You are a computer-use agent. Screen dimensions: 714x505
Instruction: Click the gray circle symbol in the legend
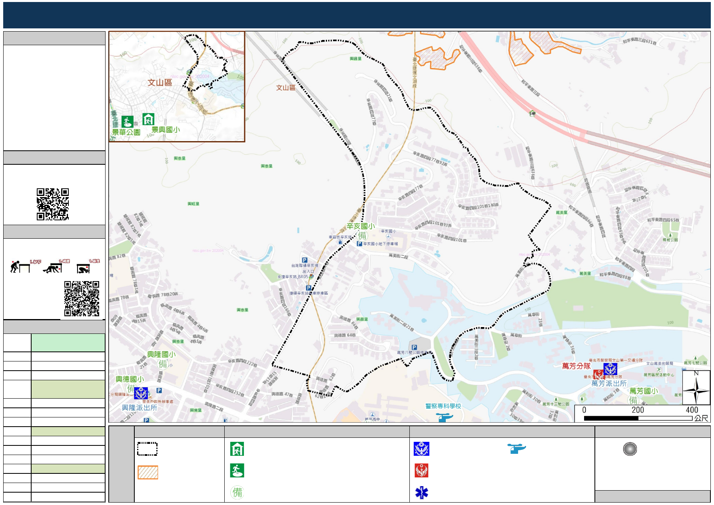pyautogui.click(x=630, y=449)
